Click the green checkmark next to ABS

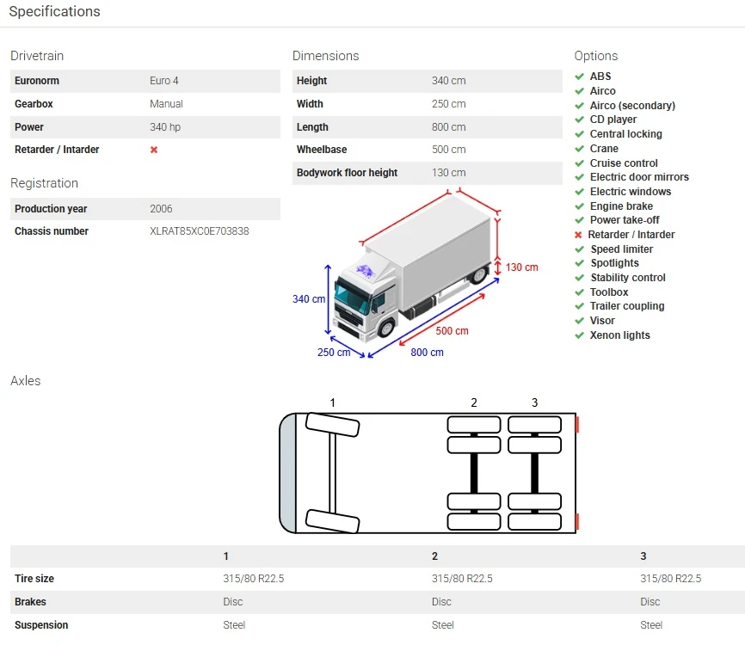tap(579, 77)
